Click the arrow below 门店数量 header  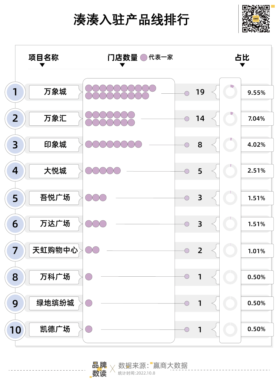[x=122, y=65]
